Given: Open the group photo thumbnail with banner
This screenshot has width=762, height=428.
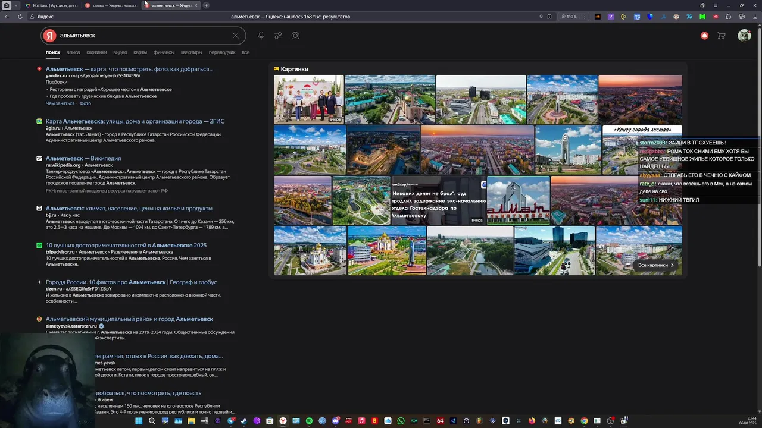Looking at the screenshot, I should [x=308, y=99].
